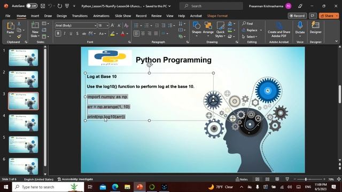Save the presentation with disk icon
Screen dimensions: 342x192
click(x=43, y=6)
